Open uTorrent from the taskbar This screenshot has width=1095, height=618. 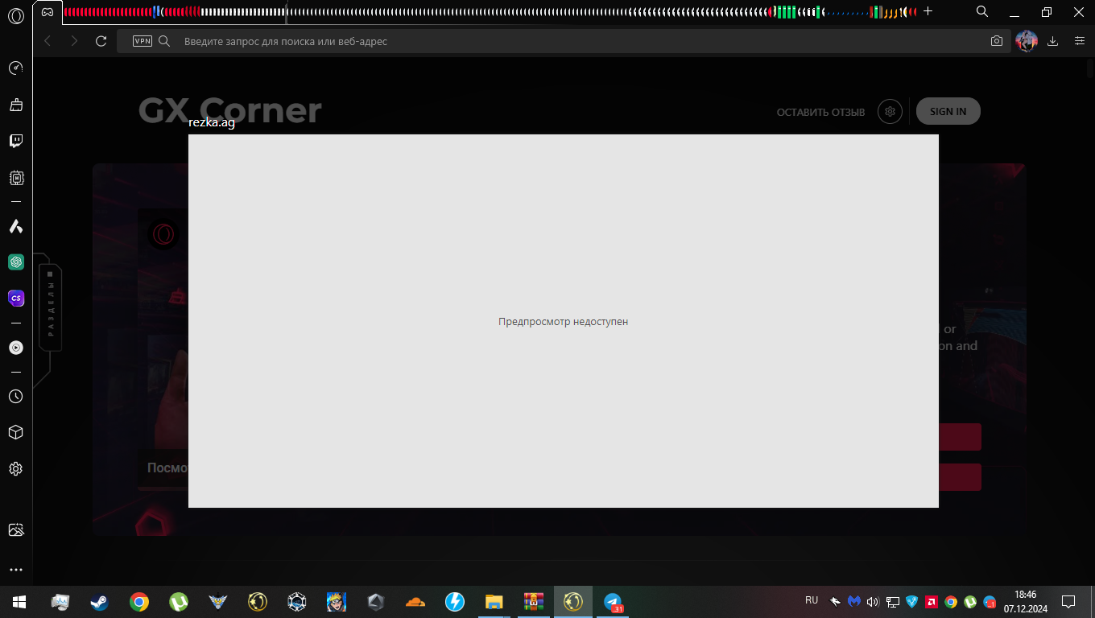pyautogui.click(x=179, y=601)
